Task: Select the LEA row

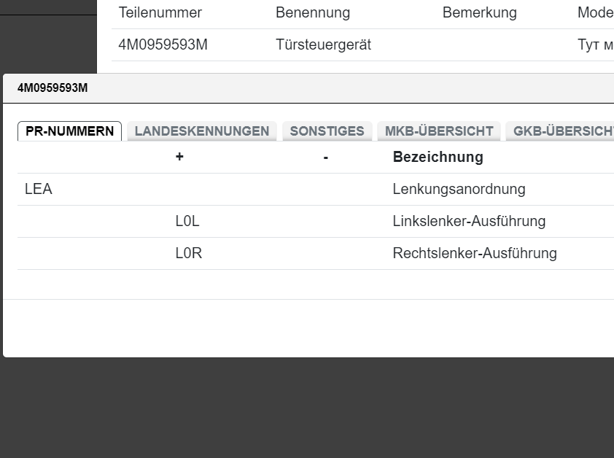Action: pyautogui.click(x=38, y=190)
